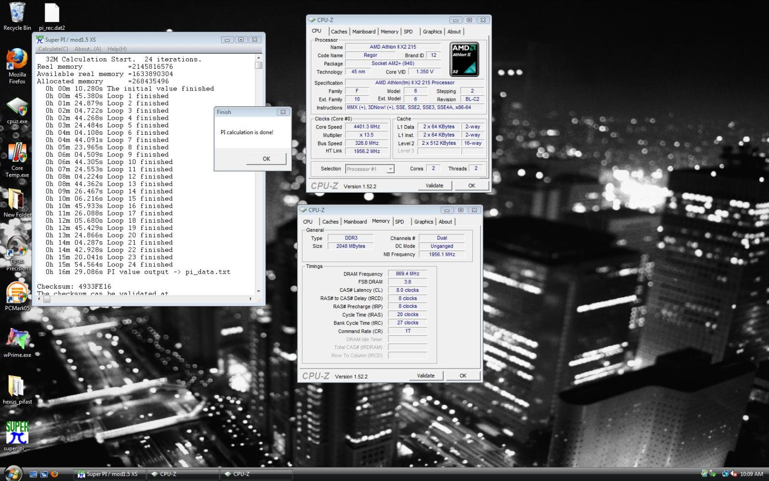769x481 pixels.
Task: Open the PCMark05 desktop shortcut
Action: pos(17,296)
